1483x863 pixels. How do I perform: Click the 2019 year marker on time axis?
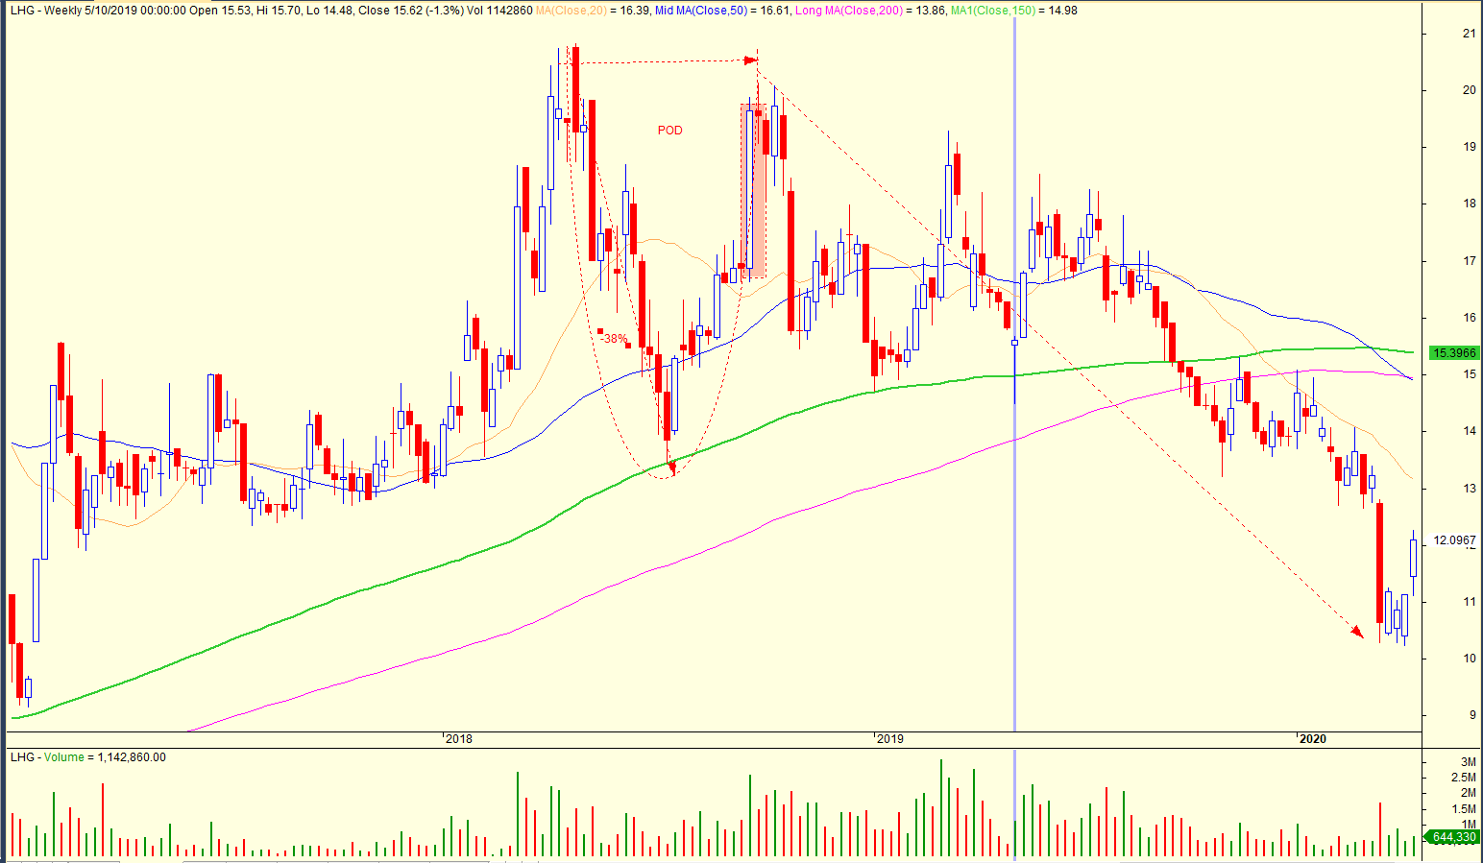tap(890, 739)
